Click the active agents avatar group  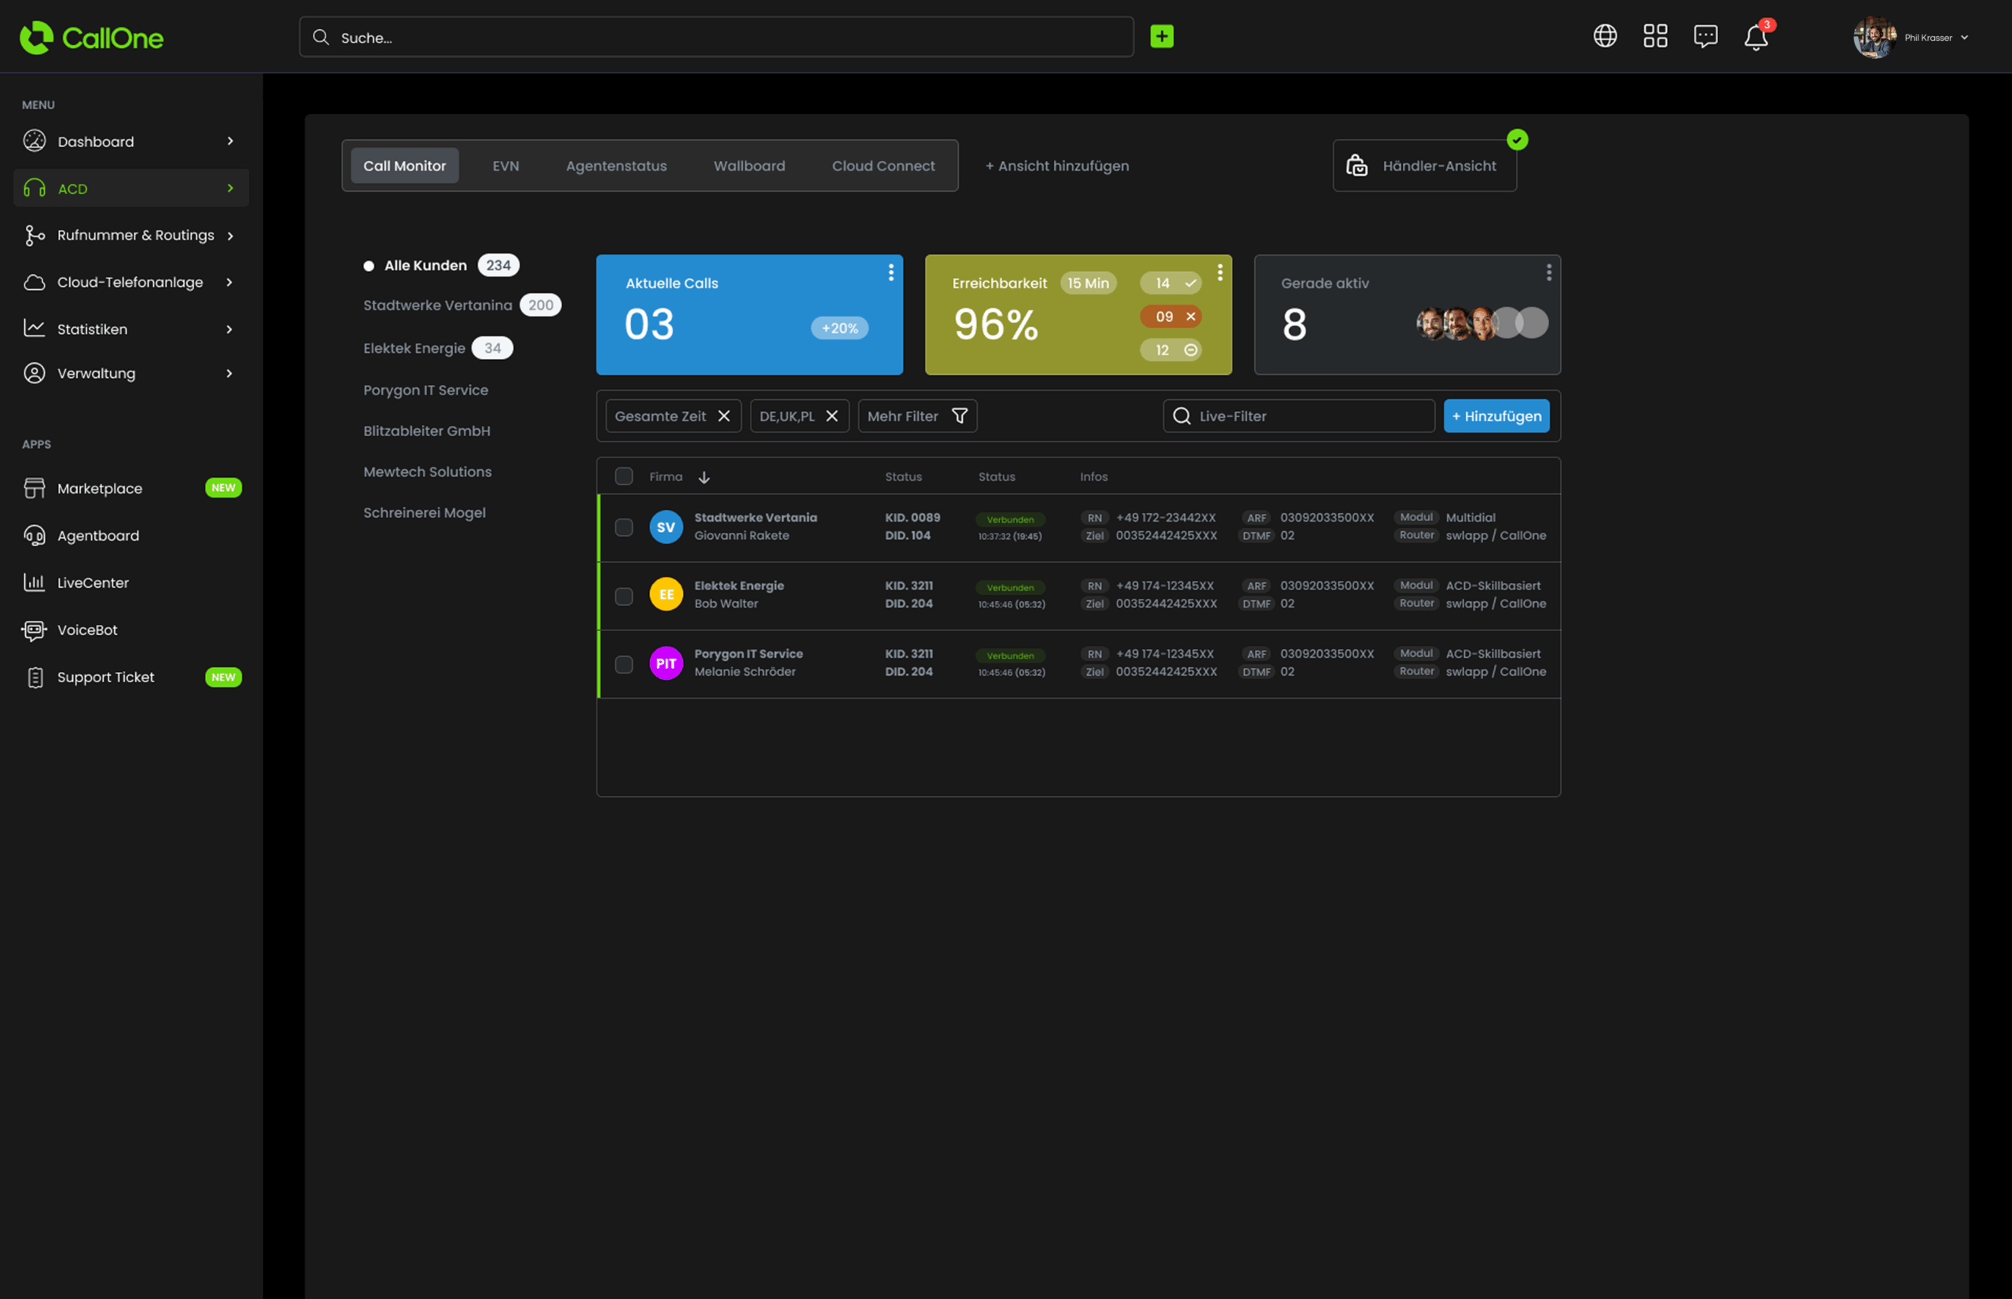point(1482,323)
